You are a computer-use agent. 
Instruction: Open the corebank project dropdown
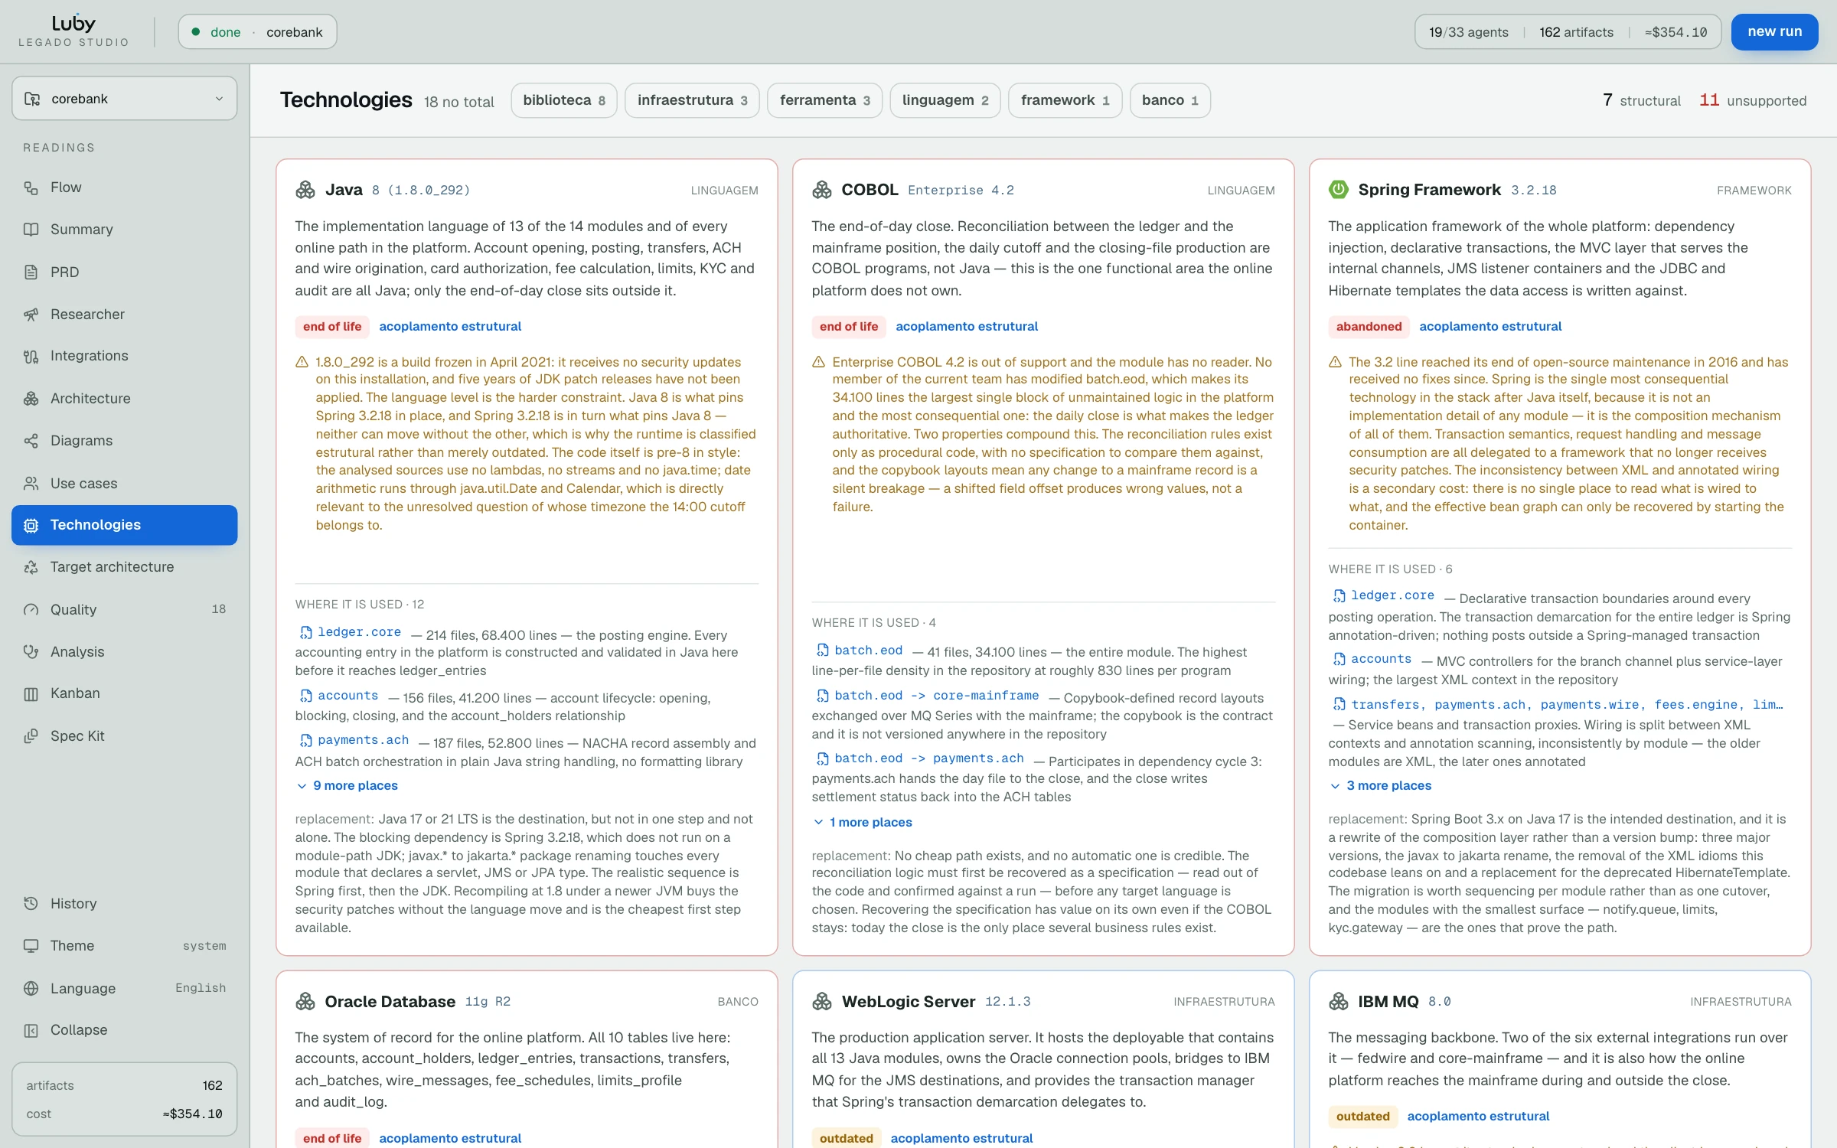125,99
